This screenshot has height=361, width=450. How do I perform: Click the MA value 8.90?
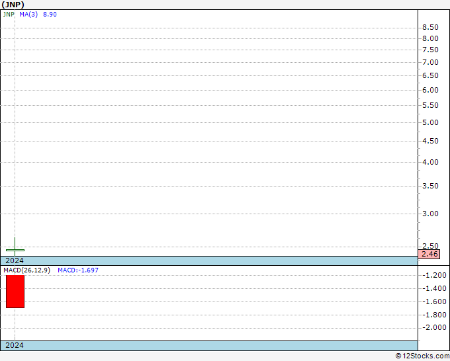(x=50, y=15)
